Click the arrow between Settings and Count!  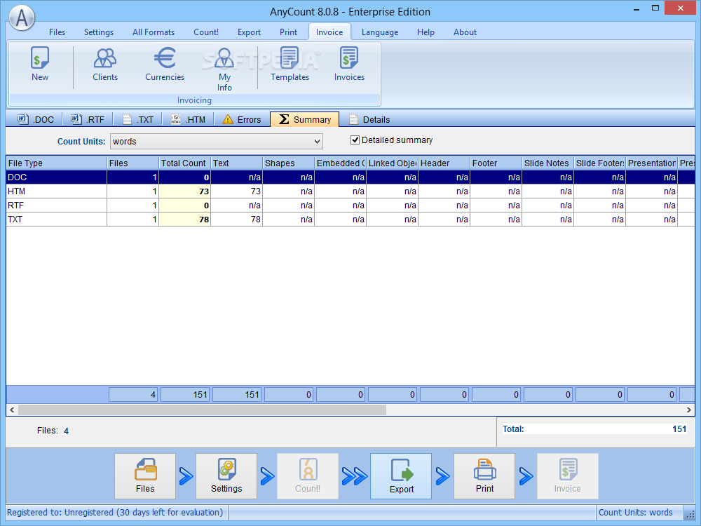[x=267, y=476]
